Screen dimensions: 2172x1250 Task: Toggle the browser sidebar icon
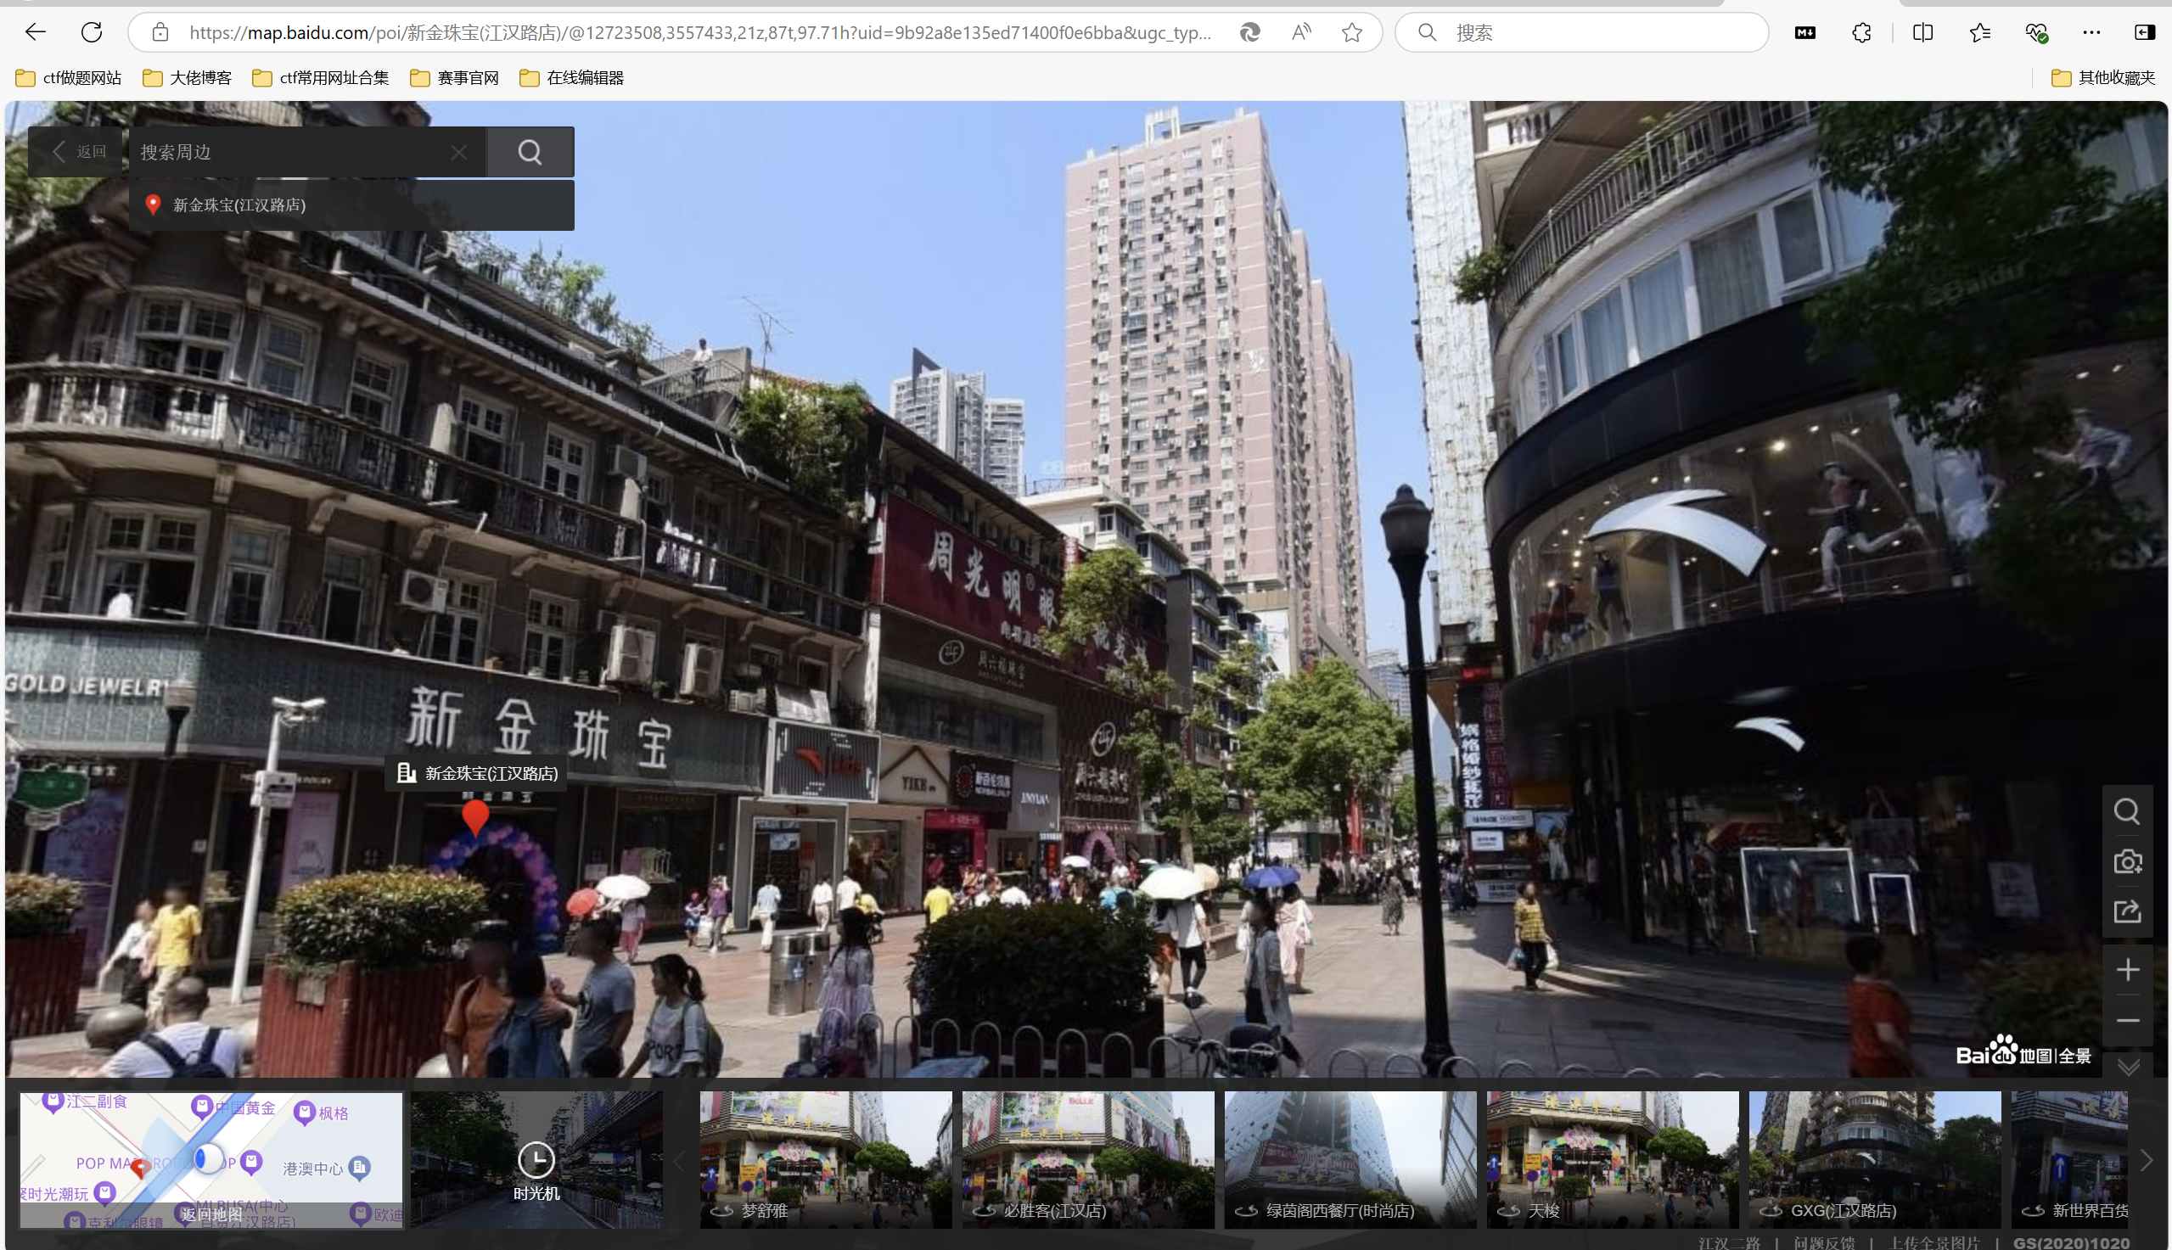(x=2144, y=32)
